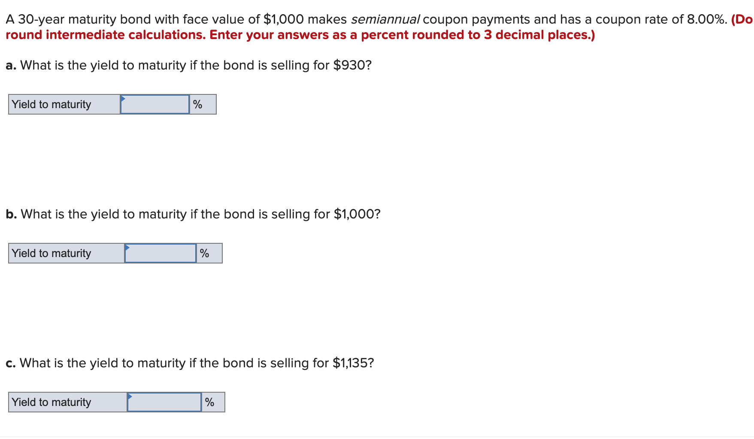Image resolution: width=754 pixels, height=439 pixels.
Task: Click the answer input field for part a
Action: [x=155, y=104]
